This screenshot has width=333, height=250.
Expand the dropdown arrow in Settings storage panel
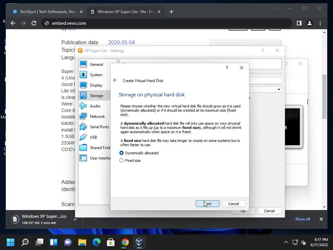coord(279,90)
